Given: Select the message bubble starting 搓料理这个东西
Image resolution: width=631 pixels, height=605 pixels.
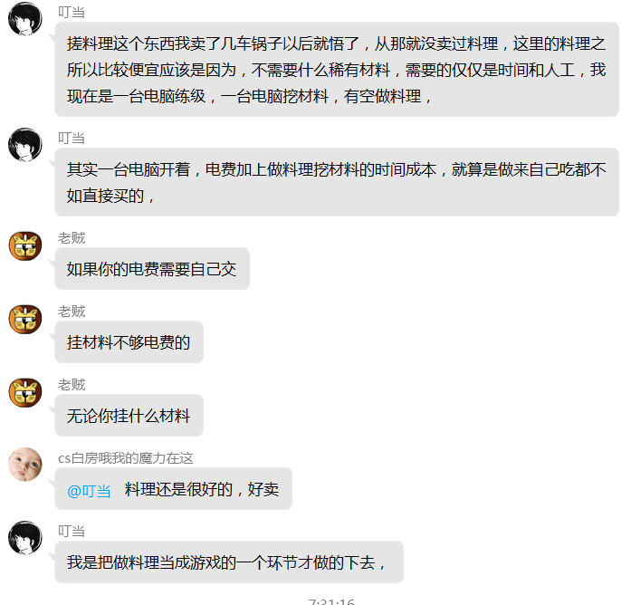Looking at the screenshot, I should (337, 69).
